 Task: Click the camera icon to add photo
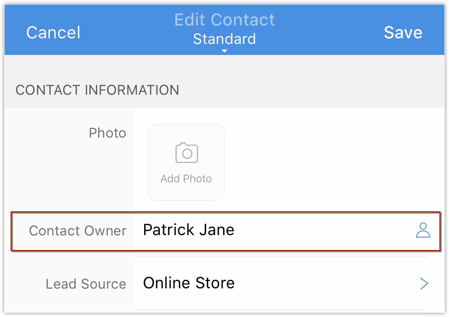tap(187, 153)
